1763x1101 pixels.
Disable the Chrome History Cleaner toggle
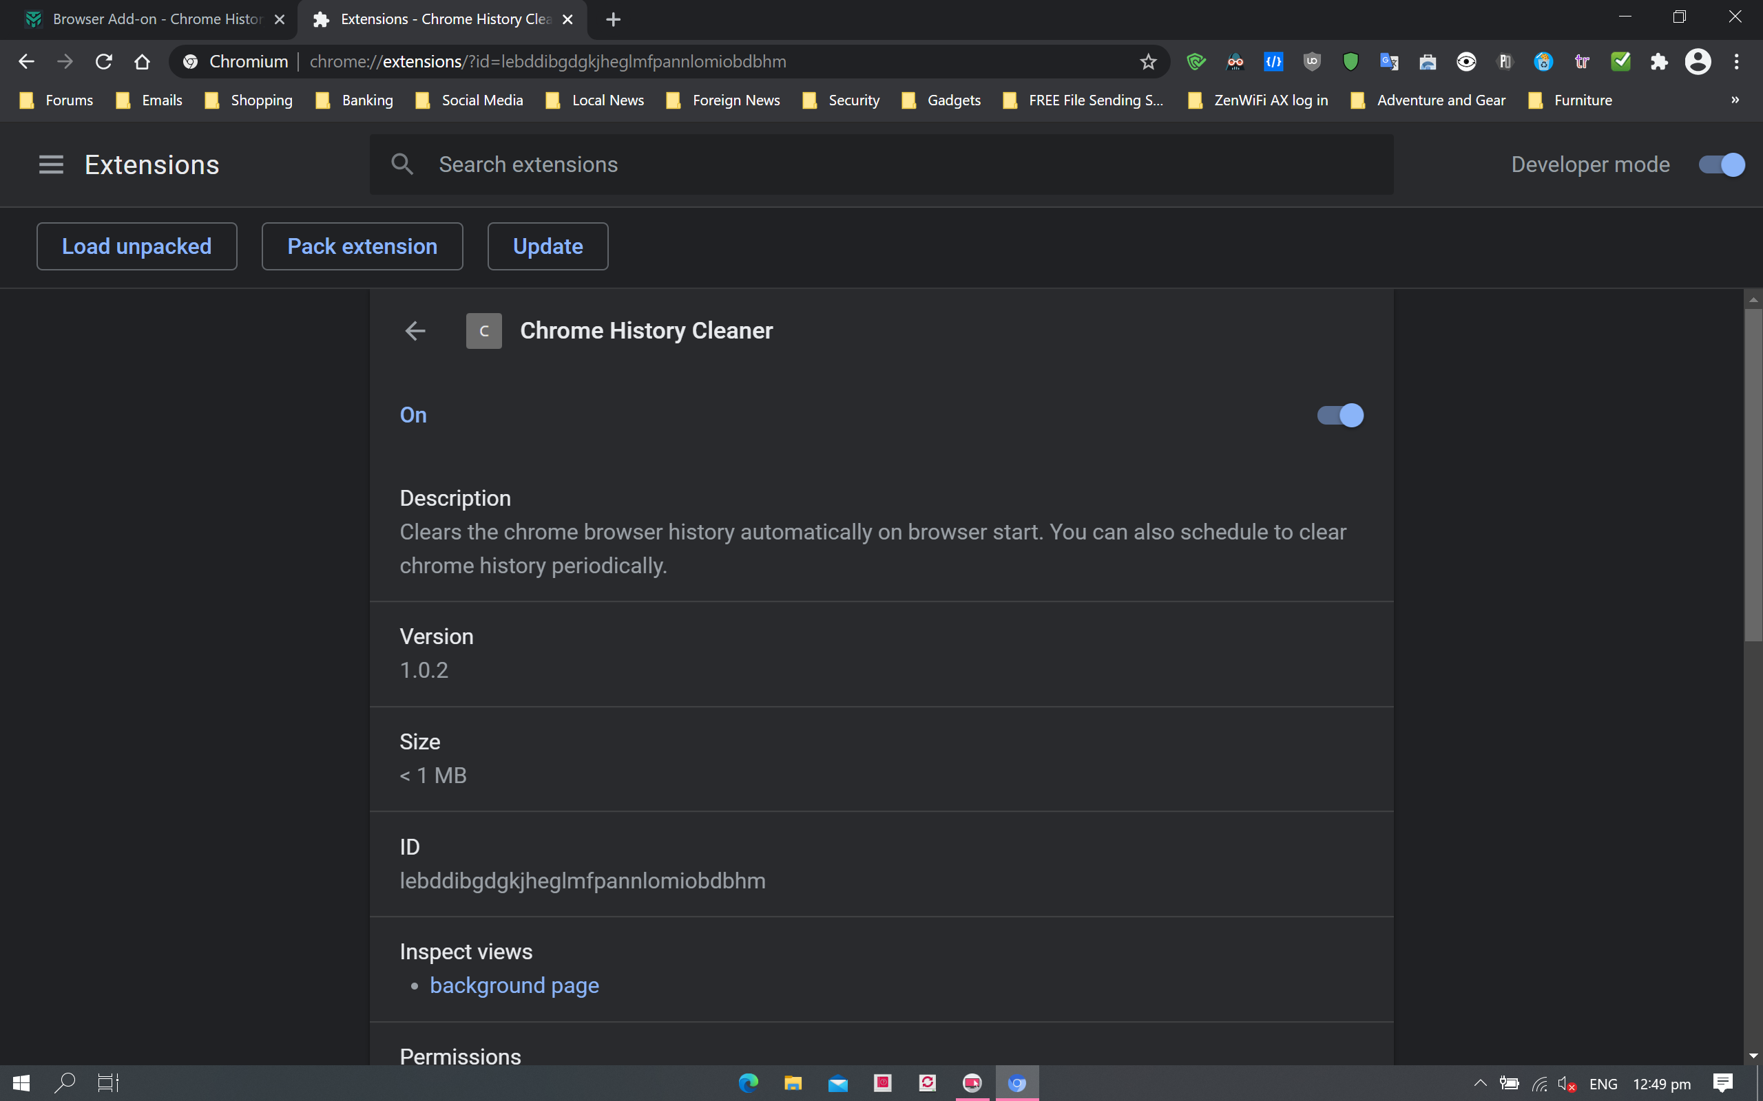[x=1339, y=415]
